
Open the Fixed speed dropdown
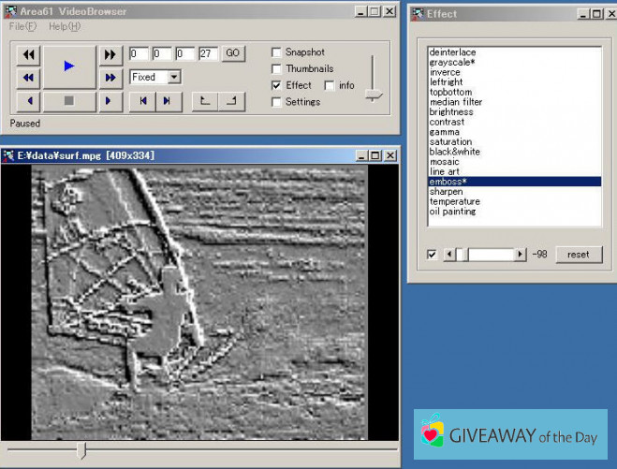pos(174,77)
